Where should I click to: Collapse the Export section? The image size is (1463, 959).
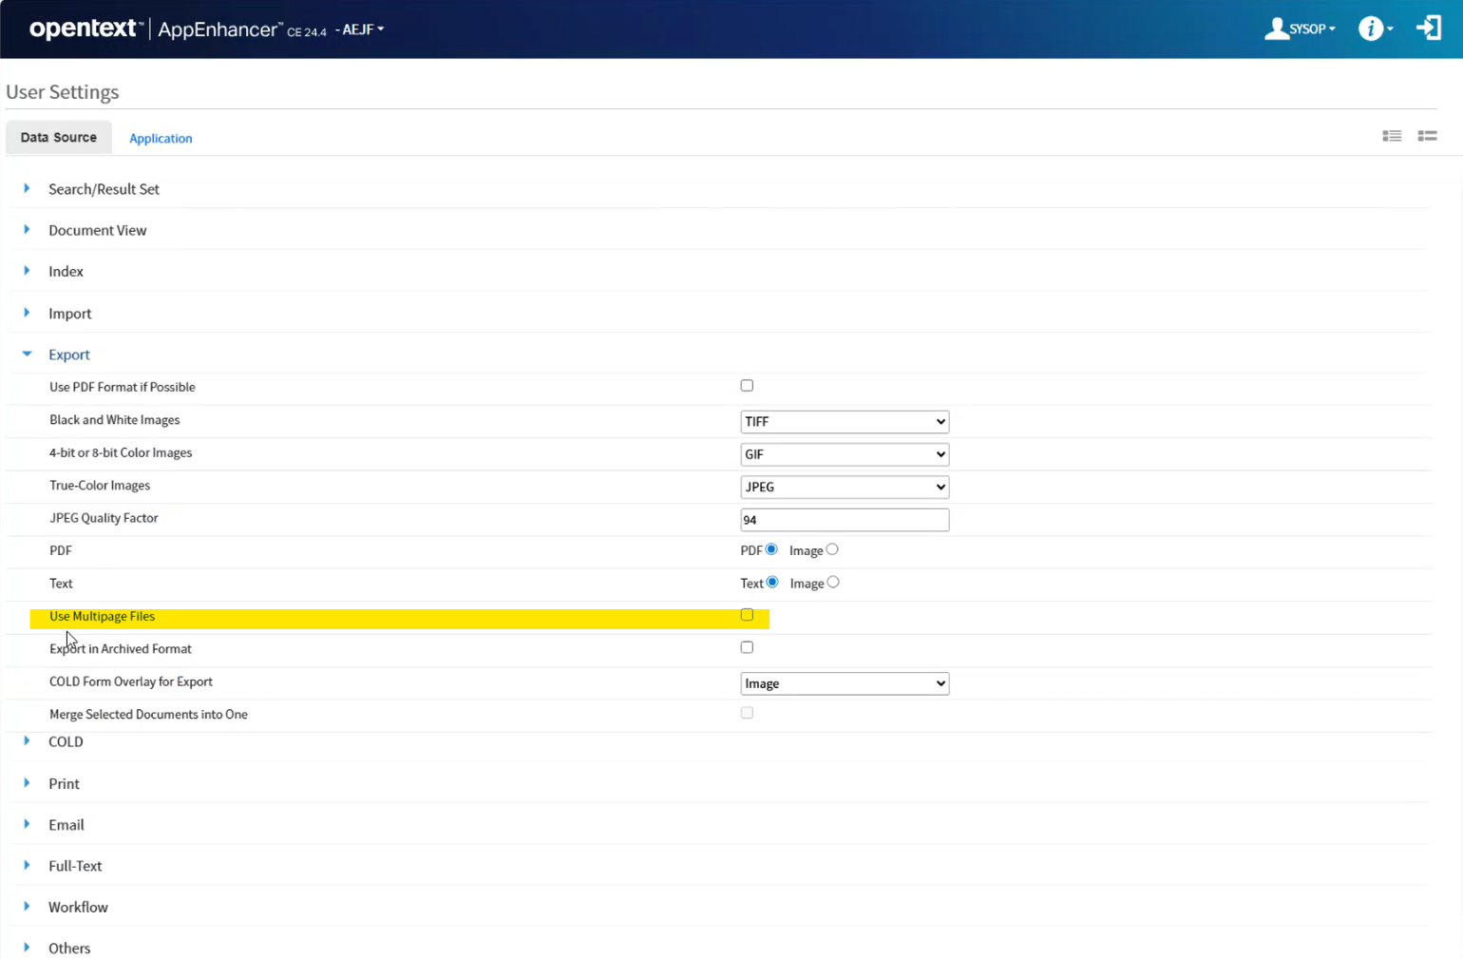[x=28, y=355]
